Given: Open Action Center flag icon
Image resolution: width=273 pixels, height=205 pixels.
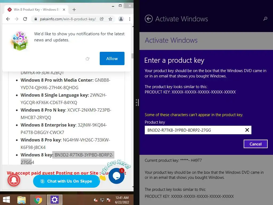Looking at the screenshot, I should tap(109, 200).
